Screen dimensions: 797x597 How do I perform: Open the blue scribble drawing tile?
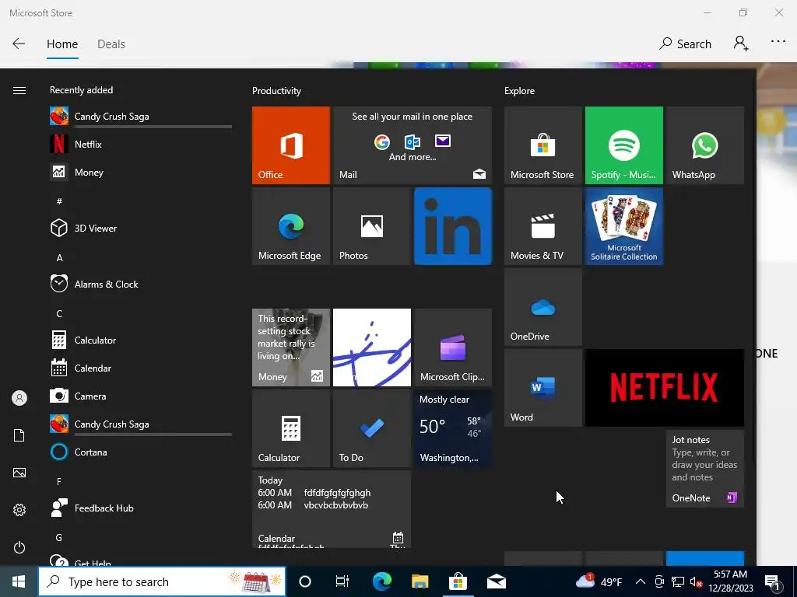tap(371, 347)
